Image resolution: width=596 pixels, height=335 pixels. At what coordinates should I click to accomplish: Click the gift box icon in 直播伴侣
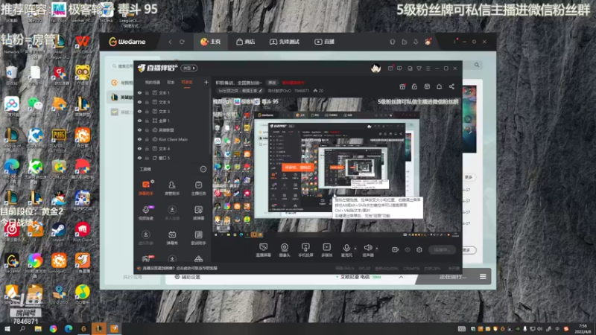pos(402,86)
